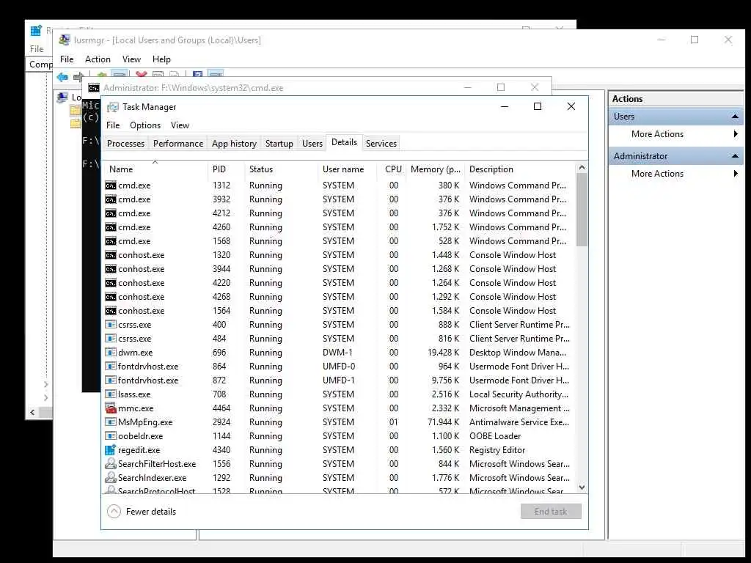The height and width of the screenshot is (563, 751).
Task: Click the End task button
Action: [x=551, y=511]
